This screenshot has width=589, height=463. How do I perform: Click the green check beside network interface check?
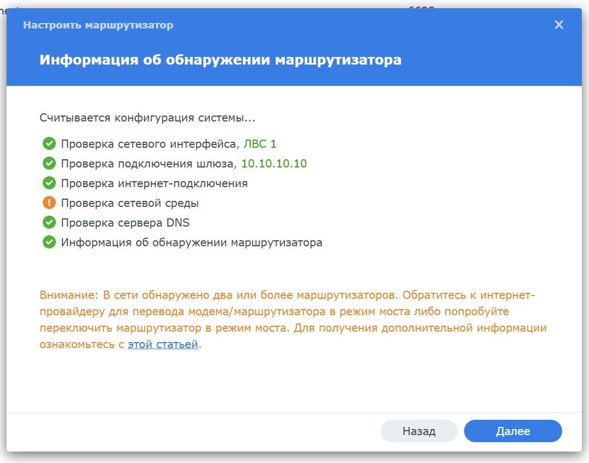(49, 144)
